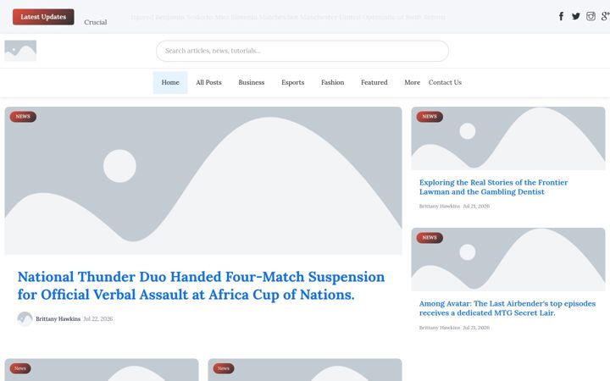Image resolution: width=610 pixels, height=381 pixels.
Task: Click the site logo placeholder image
Action: (x=20, y=51)
